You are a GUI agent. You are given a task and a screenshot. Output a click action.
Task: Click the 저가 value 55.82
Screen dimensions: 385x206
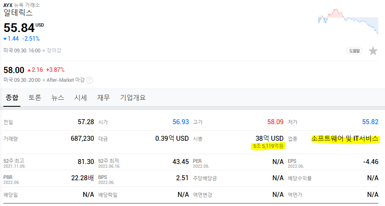click(x=370, y=122)
